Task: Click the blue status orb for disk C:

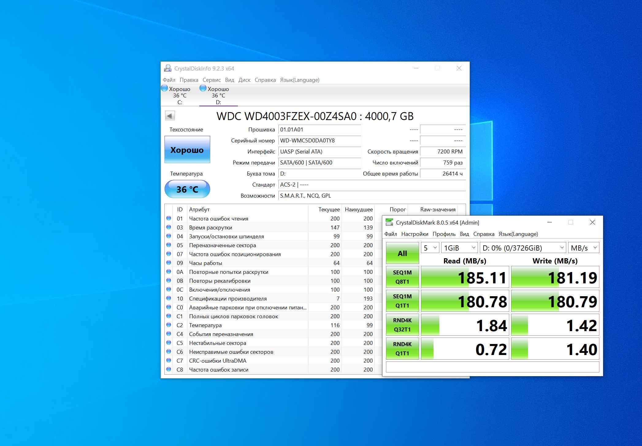Action: (165, 88)
